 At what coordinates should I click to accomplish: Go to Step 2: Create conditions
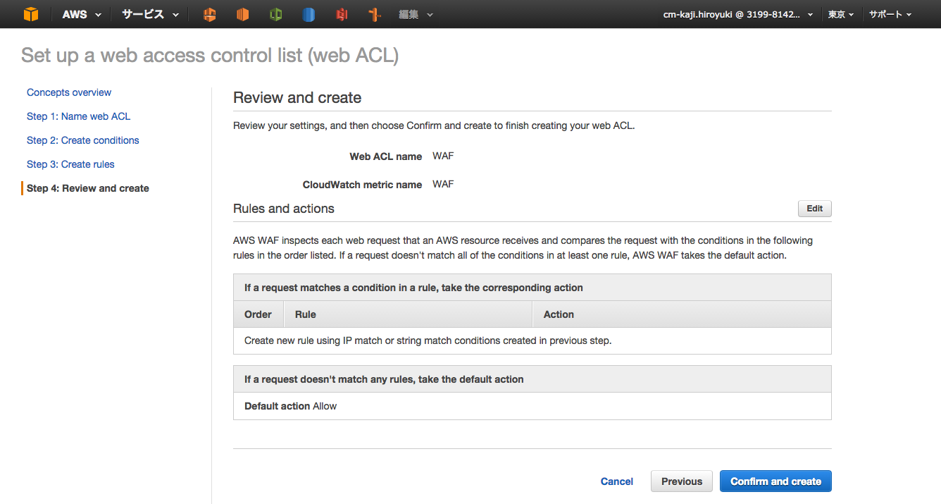pos(83,140)
